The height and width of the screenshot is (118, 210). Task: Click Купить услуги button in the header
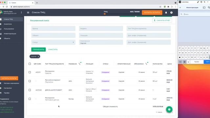point(152,12)
